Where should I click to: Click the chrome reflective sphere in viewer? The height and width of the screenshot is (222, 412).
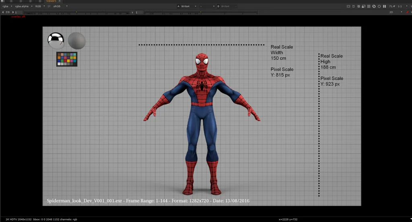click(x=56, y=41)
